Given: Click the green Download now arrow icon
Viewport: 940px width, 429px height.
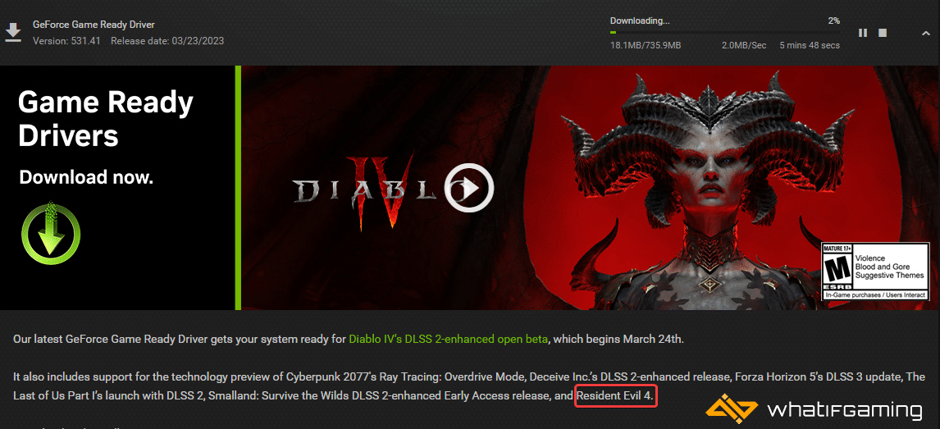Looking at the screenshot, I should (x=51, y=232).
